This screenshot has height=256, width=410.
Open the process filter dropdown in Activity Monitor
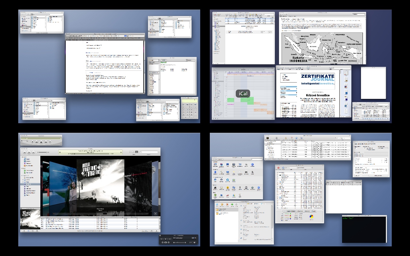[x=305, y=168]
